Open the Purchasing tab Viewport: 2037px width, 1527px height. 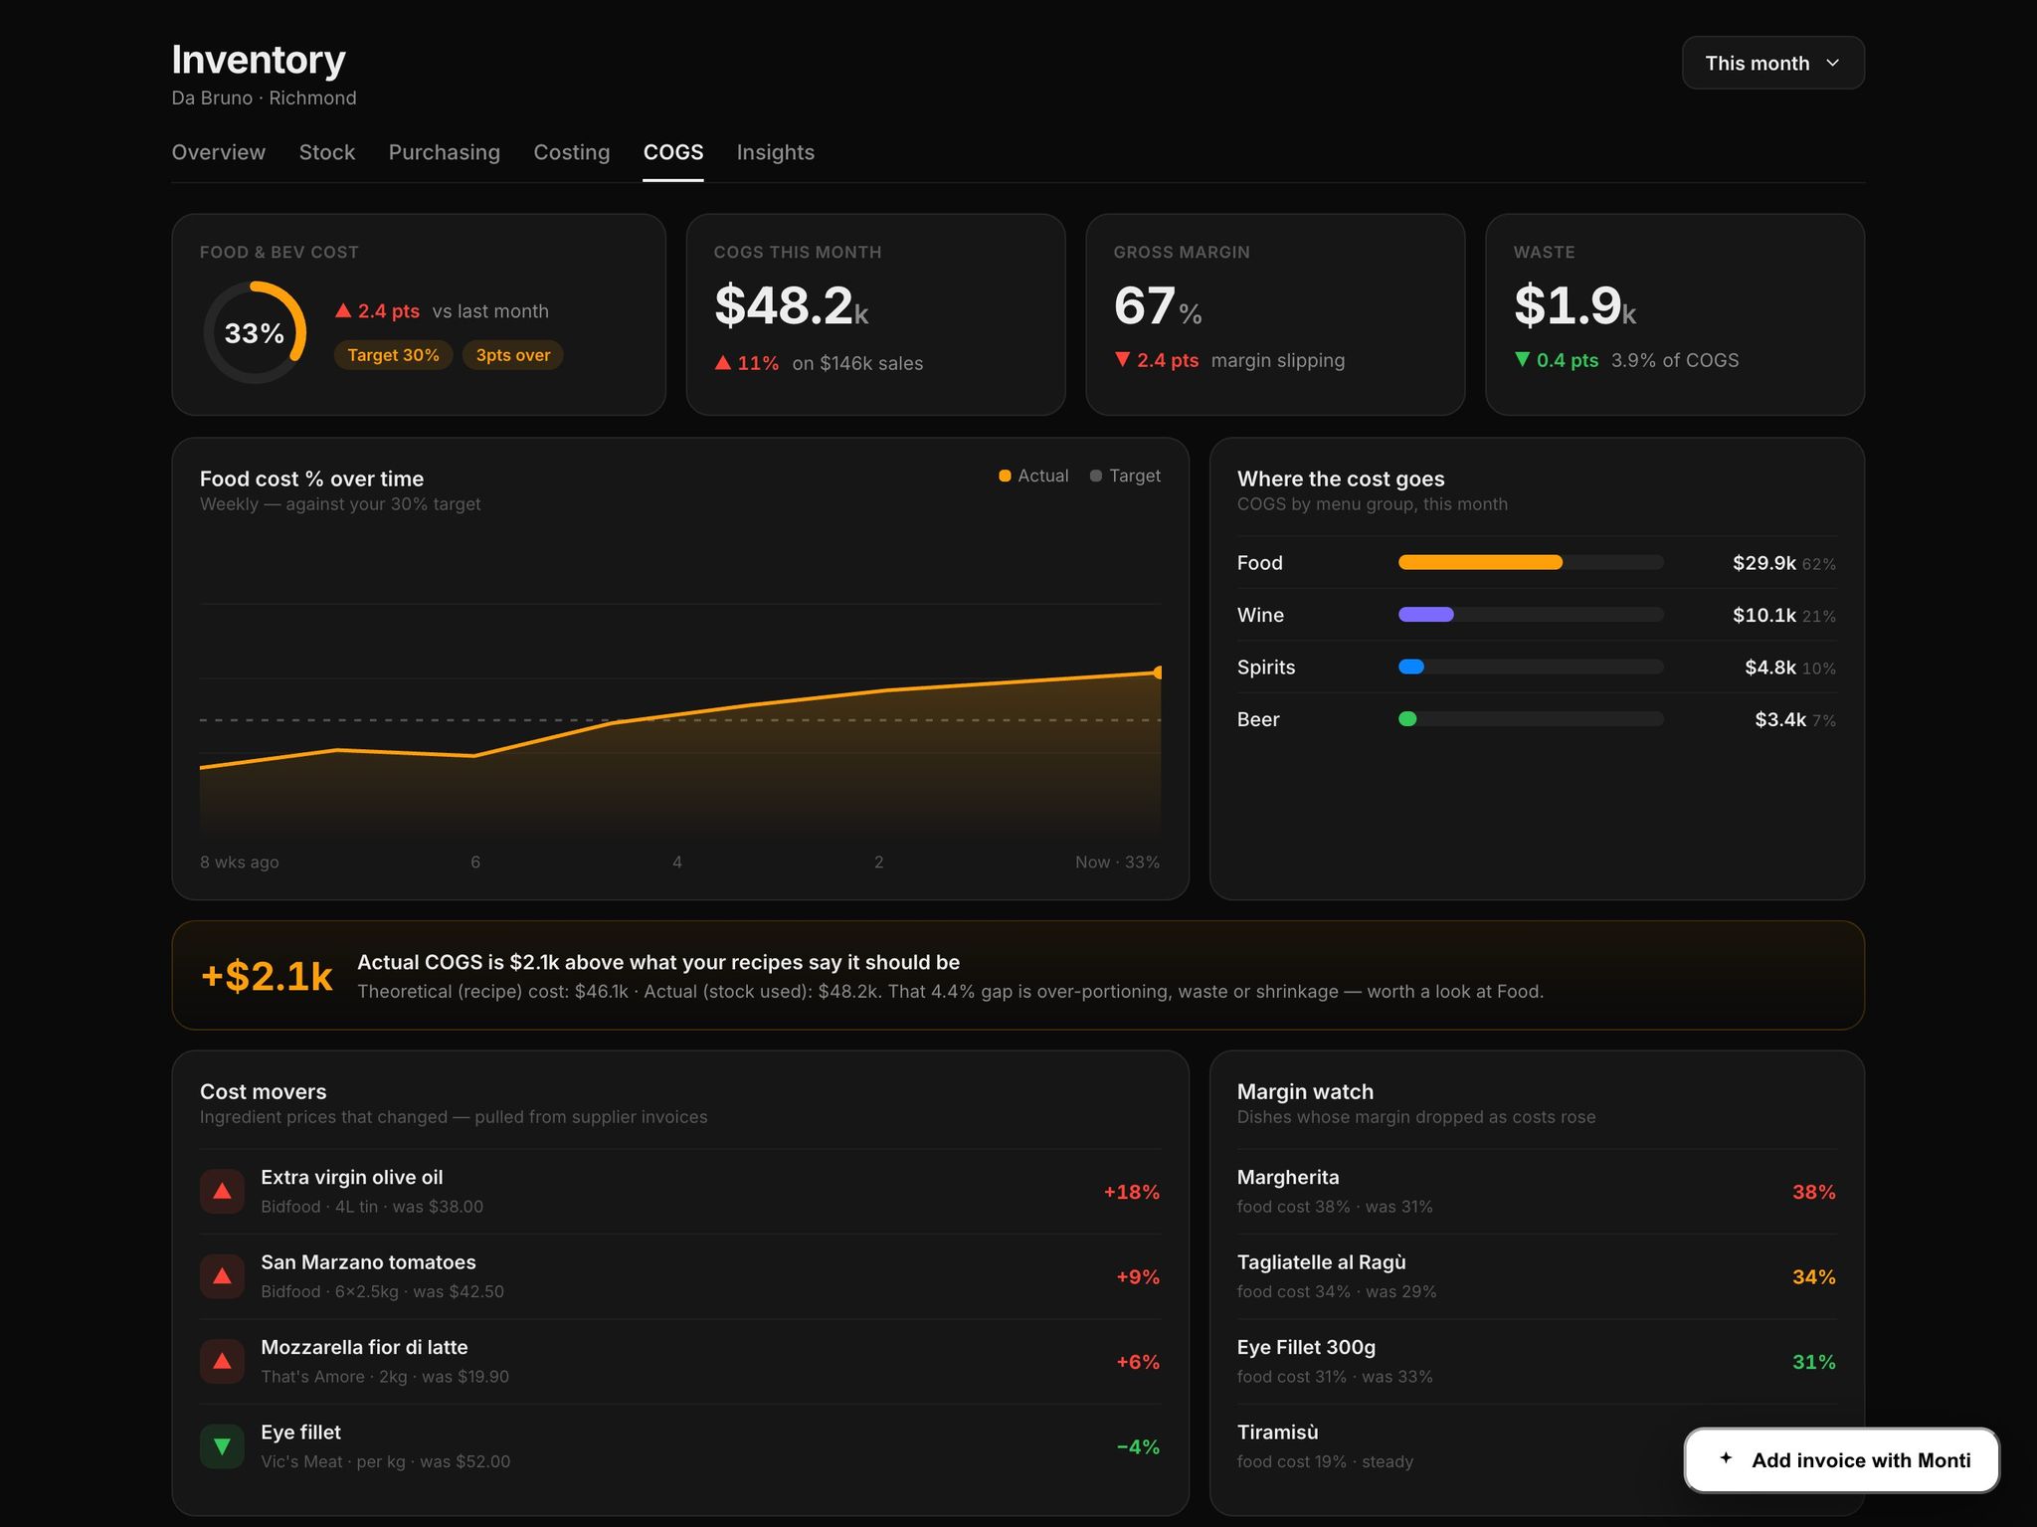tap(444, 152)
